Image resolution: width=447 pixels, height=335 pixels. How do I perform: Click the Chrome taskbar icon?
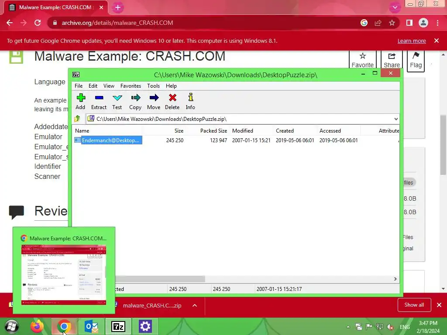pos(64,326)
